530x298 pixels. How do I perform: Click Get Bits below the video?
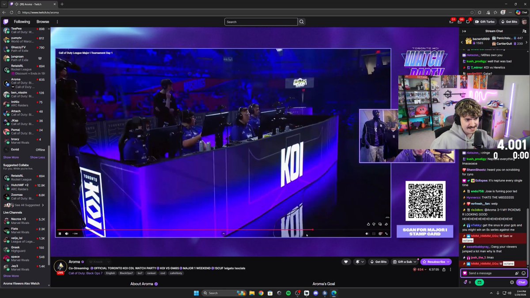(378, 262)
